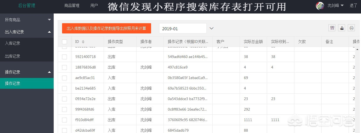Click record cell starting 3760609c95
Screen dimensions: 361x133
pyautogui.click(x=188, y=120)
